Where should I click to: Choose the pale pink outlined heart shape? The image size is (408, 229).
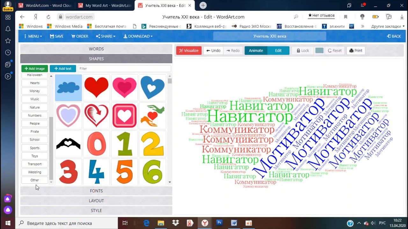[x=68, y=116]
